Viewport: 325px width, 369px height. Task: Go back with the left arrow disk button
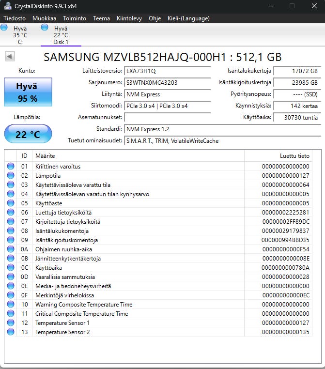click(10, 57)
